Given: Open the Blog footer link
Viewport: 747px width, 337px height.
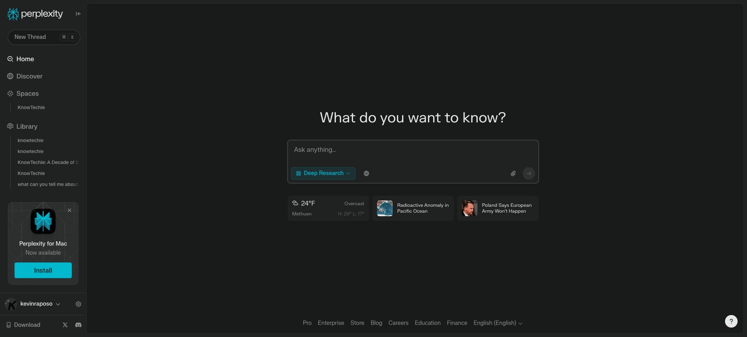Looking at the screenshot, I should [376, 323].
